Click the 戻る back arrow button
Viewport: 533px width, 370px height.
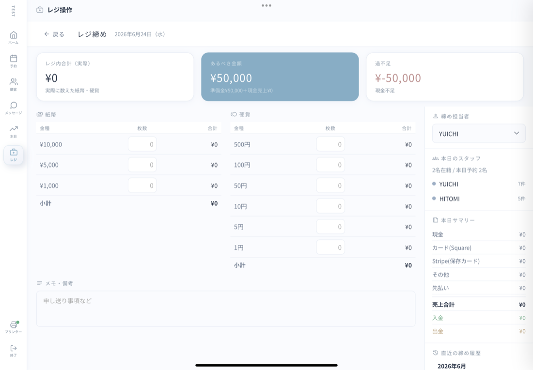(54, 34)
